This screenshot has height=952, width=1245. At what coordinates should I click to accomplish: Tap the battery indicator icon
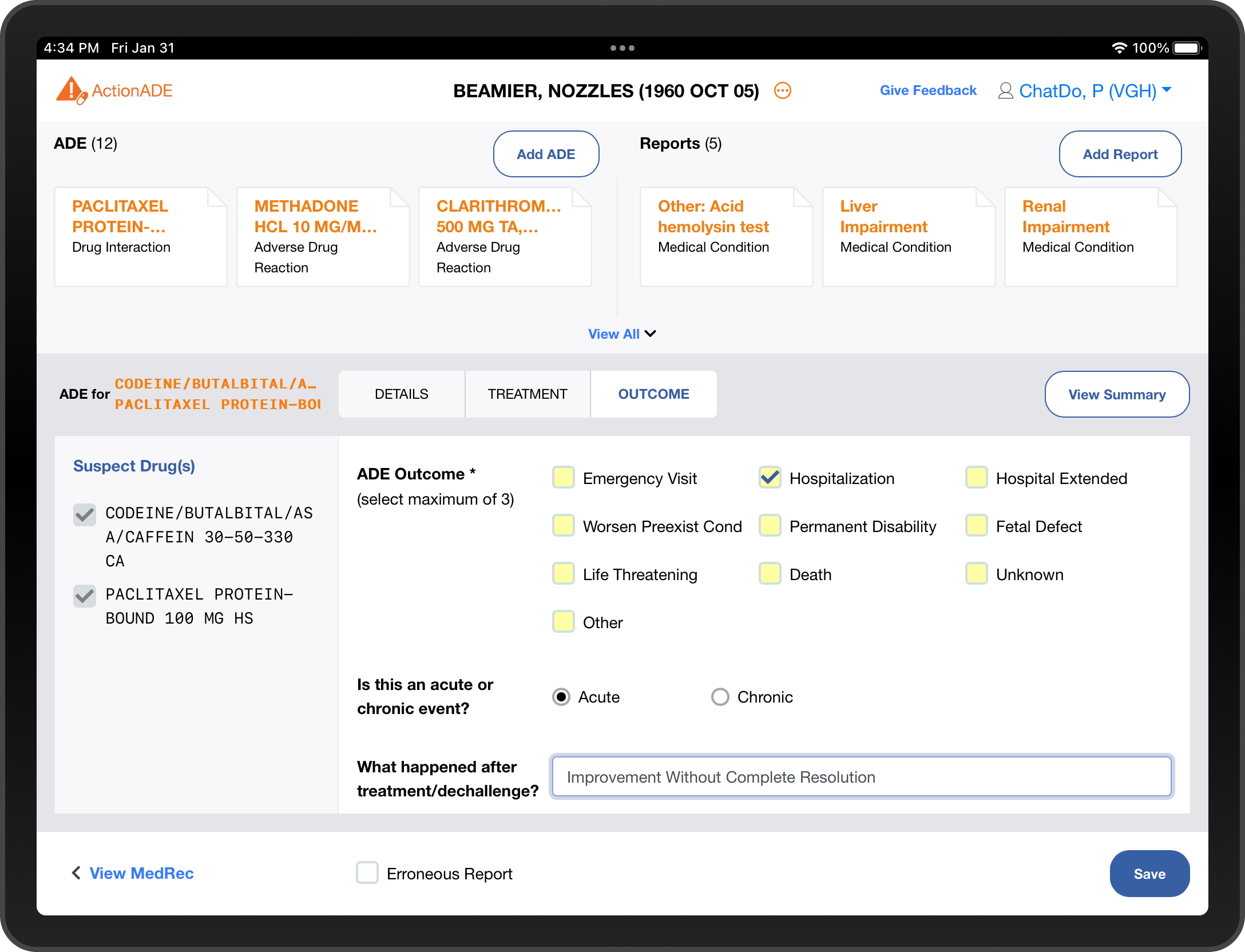[x=1187, y=48]
